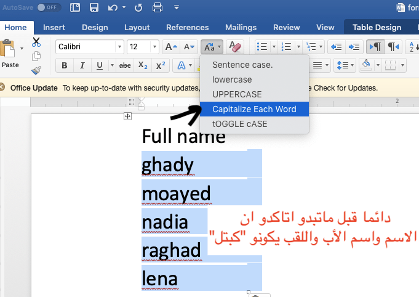419x297 pixels.
Task: Select UPPERCASE from the case menu
Action: tap(237, 94)
